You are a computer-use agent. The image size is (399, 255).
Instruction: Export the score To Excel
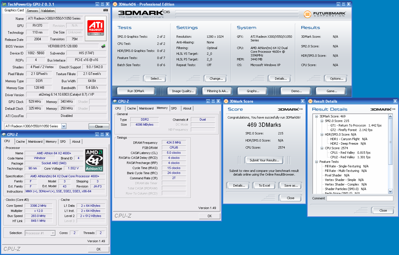click(x=264, y=186)
